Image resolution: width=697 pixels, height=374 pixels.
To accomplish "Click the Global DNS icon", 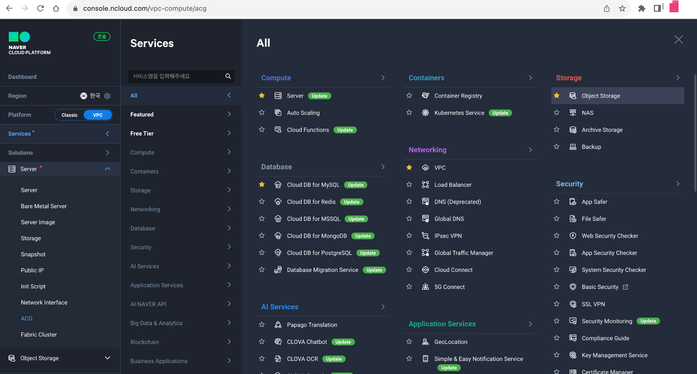I will point(426,218).
